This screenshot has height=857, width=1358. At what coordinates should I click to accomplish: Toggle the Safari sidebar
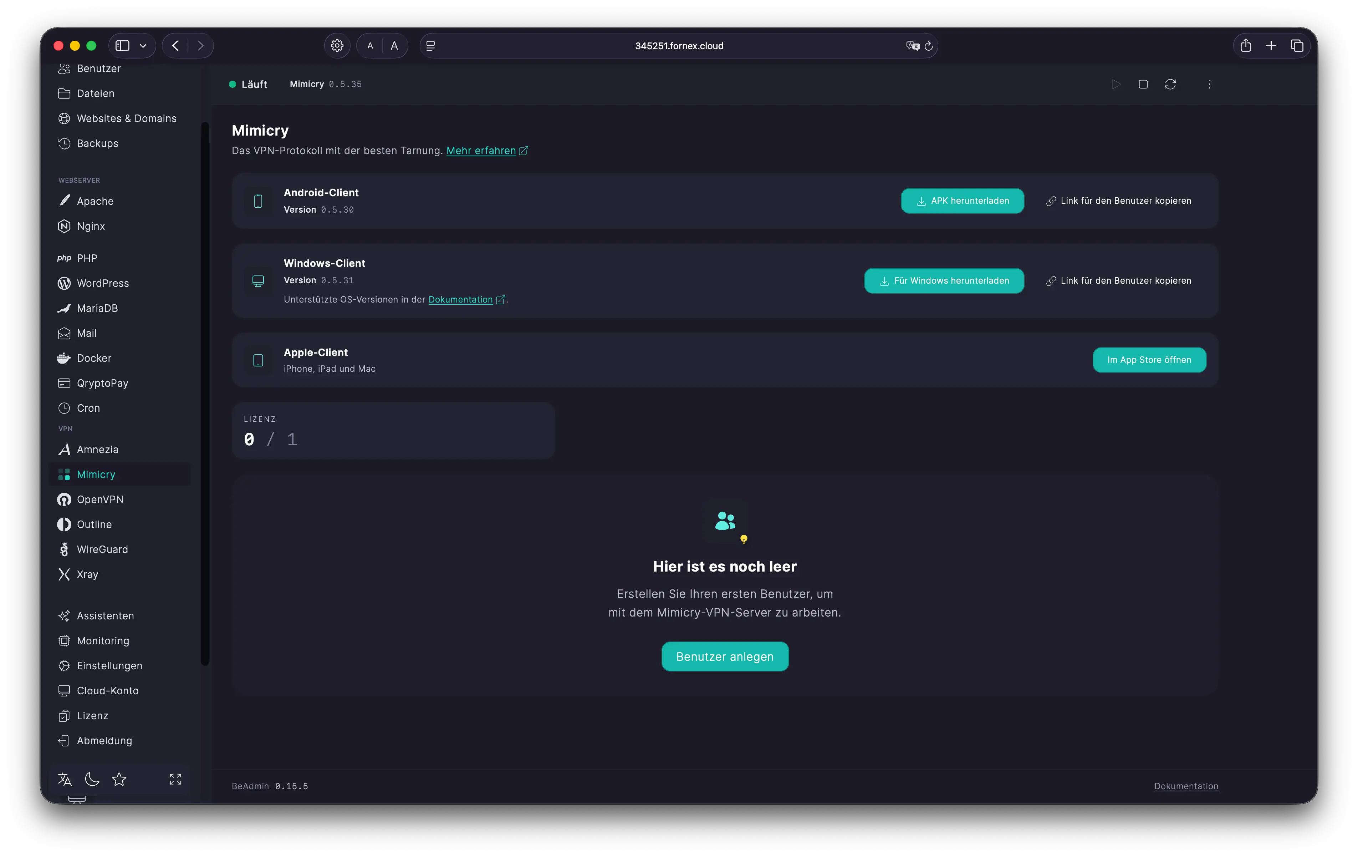(x=122, y=46)
